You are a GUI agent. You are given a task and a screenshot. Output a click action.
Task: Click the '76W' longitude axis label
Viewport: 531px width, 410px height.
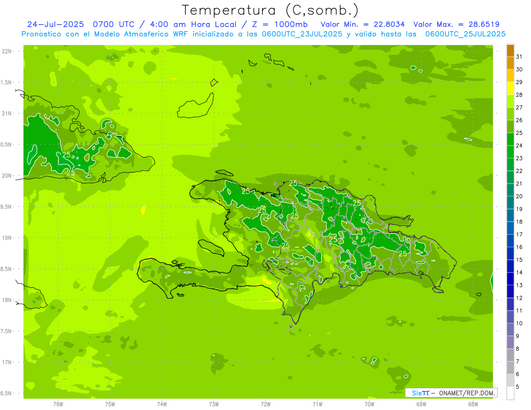pos(58,404)
